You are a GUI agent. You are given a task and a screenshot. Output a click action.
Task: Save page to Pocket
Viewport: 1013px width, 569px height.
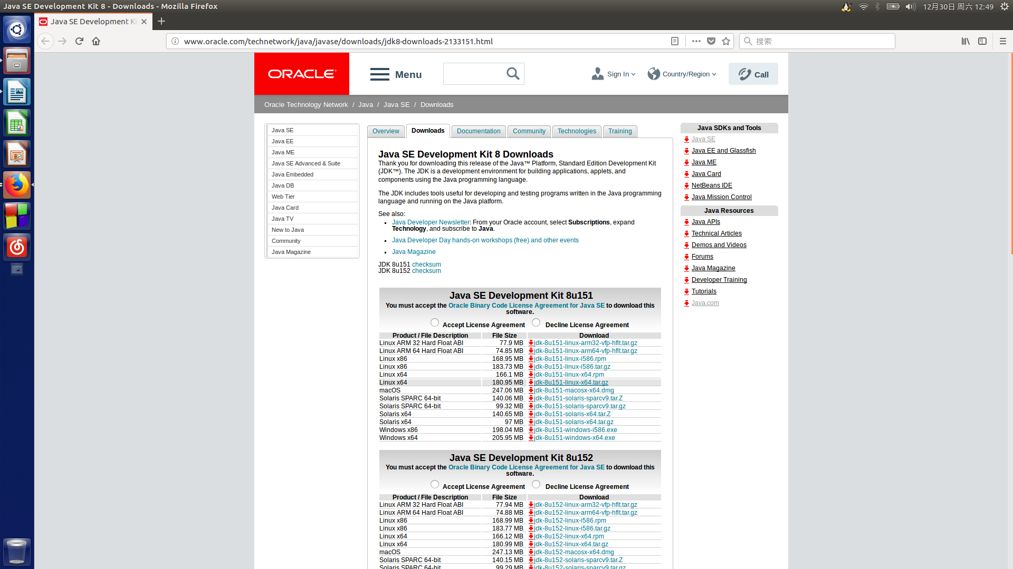pos(711,41)
